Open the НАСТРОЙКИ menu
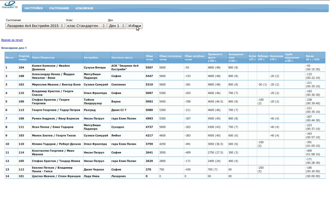Image resolution: width=330 pixels, height=206 pixels. 34,8
